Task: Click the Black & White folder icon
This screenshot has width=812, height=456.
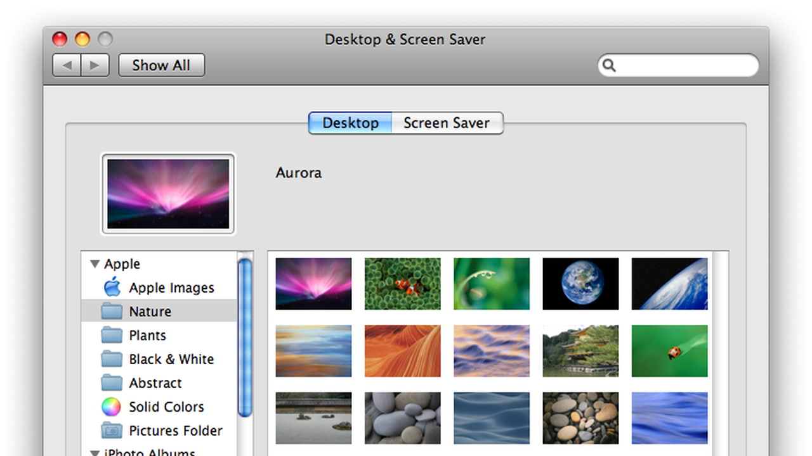Action: click(112, 359)
